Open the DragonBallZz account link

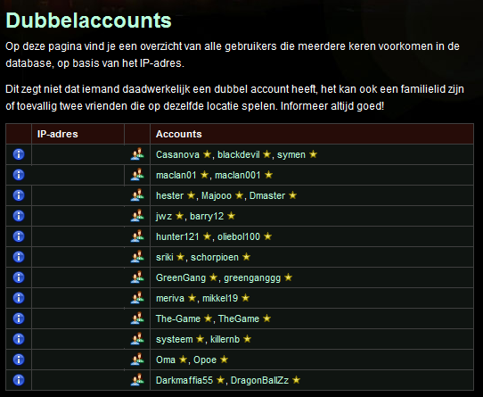[259, 380]
